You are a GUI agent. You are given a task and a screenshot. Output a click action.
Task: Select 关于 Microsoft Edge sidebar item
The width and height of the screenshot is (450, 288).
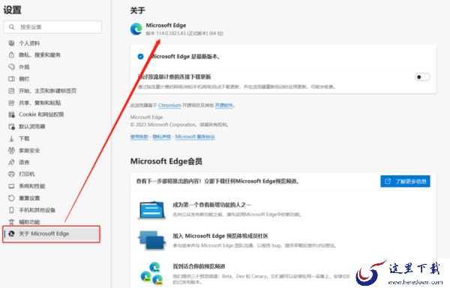point(52,234)
